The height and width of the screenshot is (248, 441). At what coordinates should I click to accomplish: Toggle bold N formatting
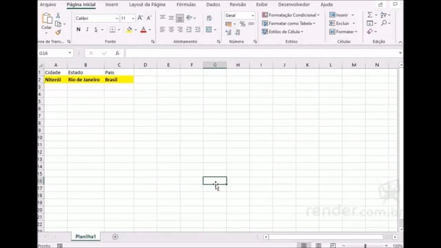pos(79,30)
